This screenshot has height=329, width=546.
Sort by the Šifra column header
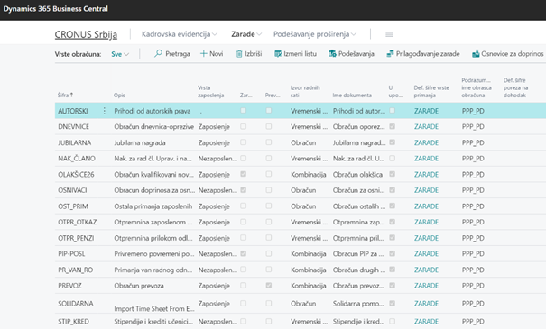pyautogui.click(x=66, y=95)
